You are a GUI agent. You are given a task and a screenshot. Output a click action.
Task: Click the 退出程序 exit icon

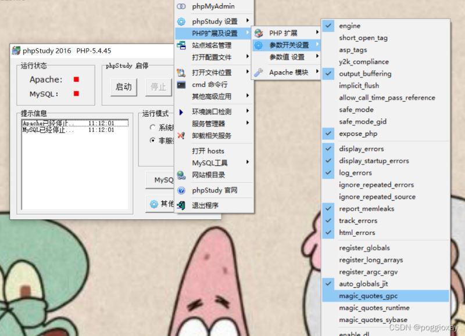click(x=181, y=205)
